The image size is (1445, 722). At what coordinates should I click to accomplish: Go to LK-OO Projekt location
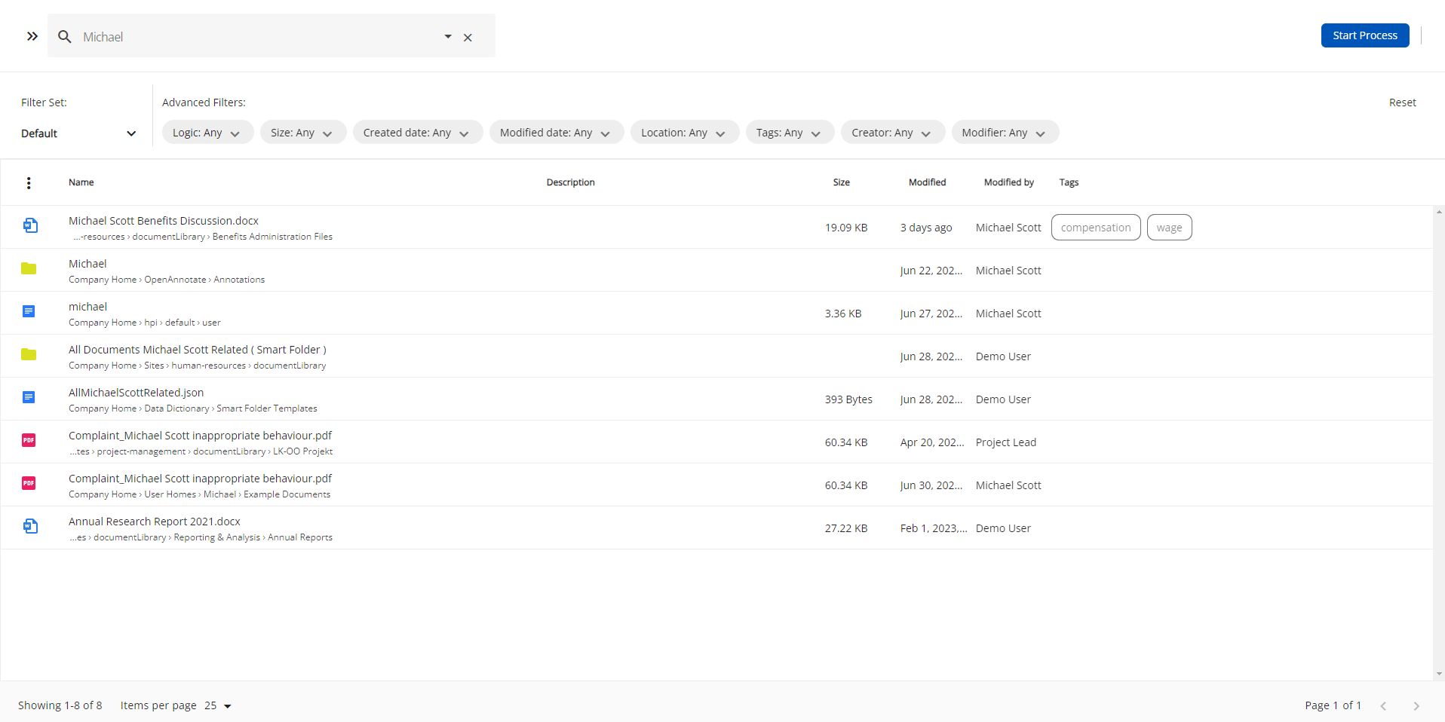coord(302,451)
